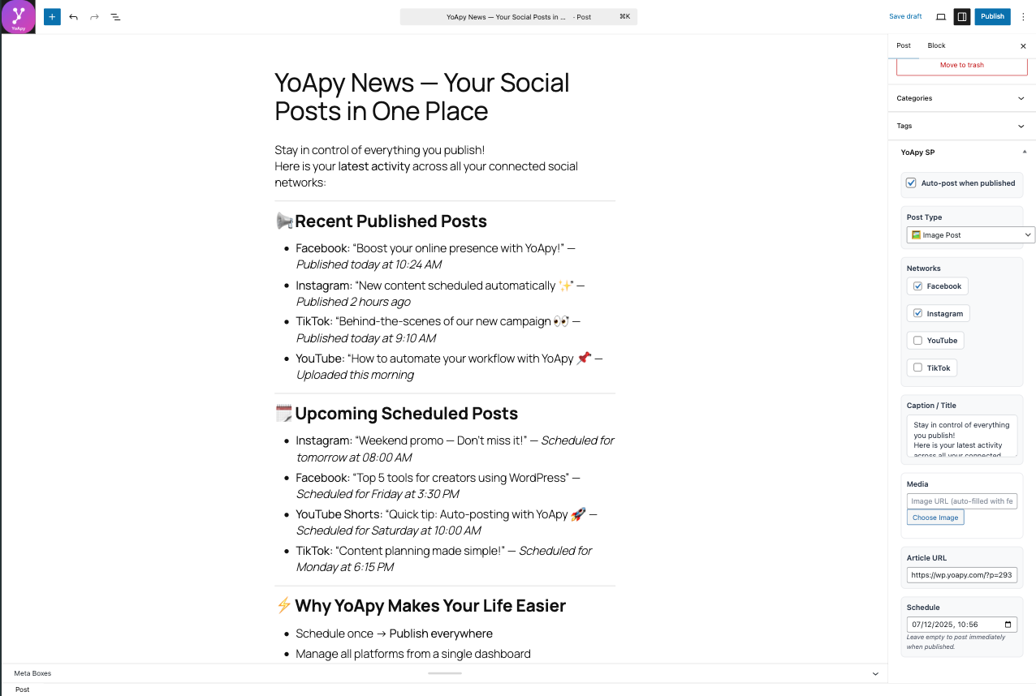Open the Options three-dot menu
Viewport: 1036px width, 696px height.
1022,16
